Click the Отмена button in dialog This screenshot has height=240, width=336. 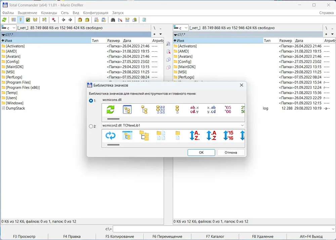click(x=231, y=153)
